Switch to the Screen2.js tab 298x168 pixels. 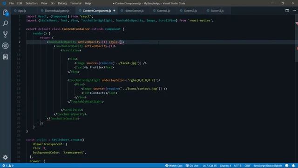pyautogui.click(x=190, y=11)
